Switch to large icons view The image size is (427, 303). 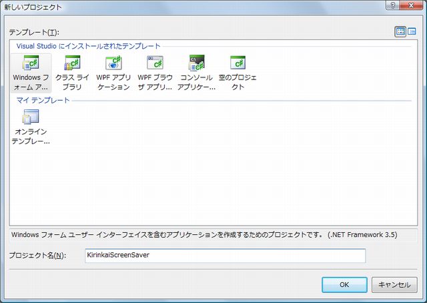(x=400, y=31)
